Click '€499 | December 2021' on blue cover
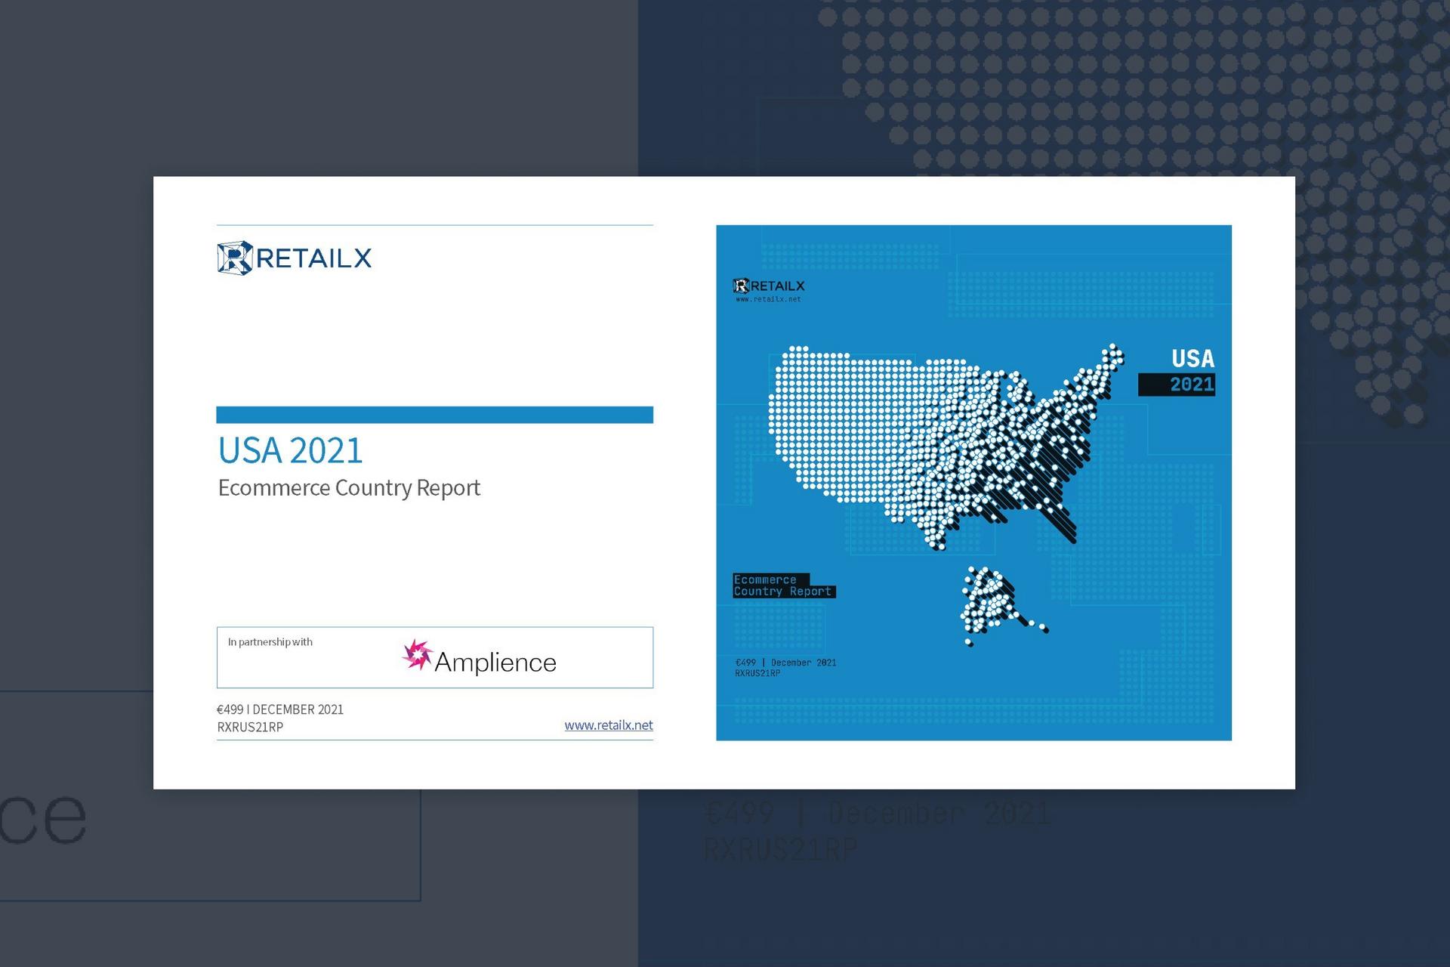 point(785,663)
